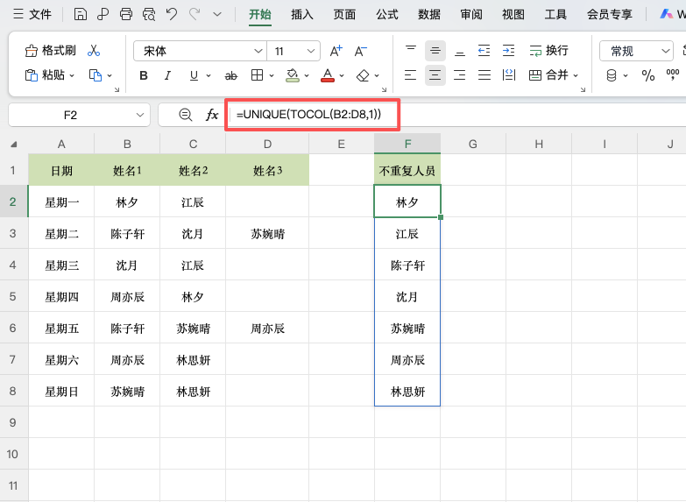Apply thousands separator format
The width and height of the screenshot is (686, 502).
tap(673, 74)
